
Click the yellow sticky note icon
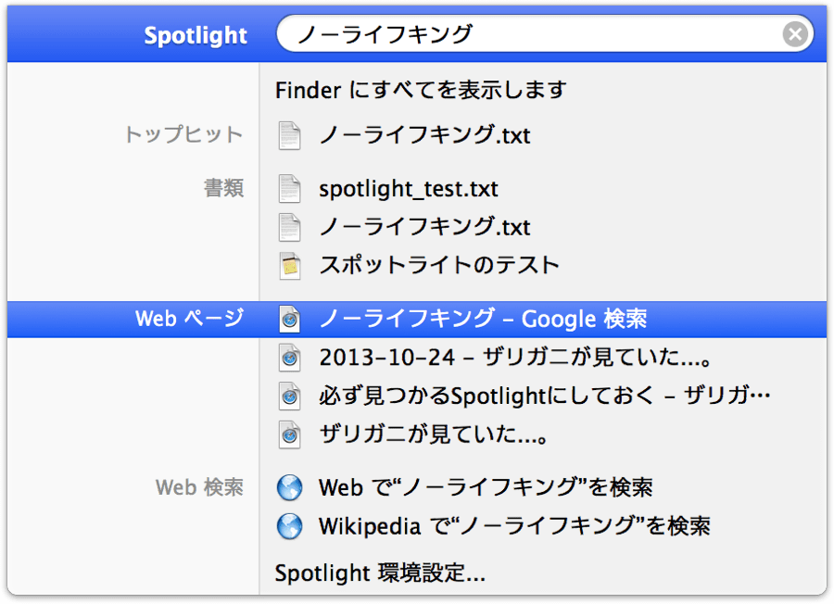[290, 265]
